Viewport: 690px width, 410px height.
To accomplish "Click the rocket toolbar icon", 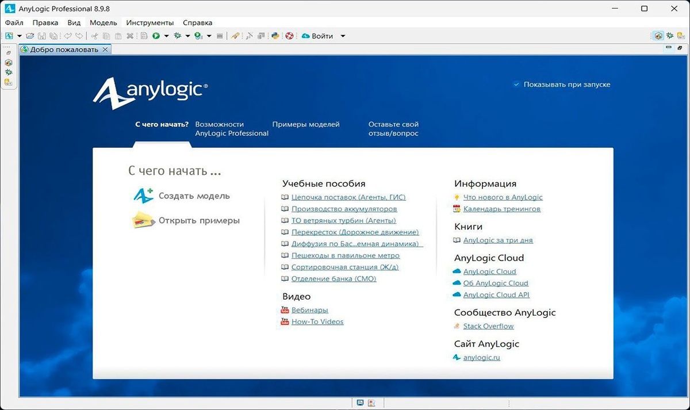I will pos(235,36).
